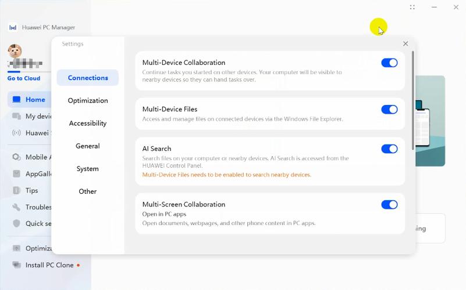
Task: Turn off the Multi-Device Files switch
Action: 389,110
